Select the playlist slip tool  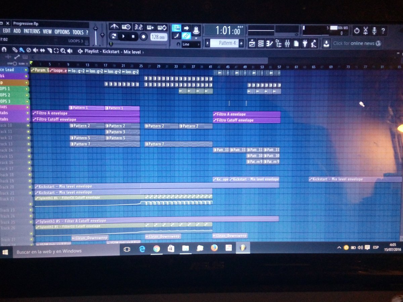click(42, 51)
